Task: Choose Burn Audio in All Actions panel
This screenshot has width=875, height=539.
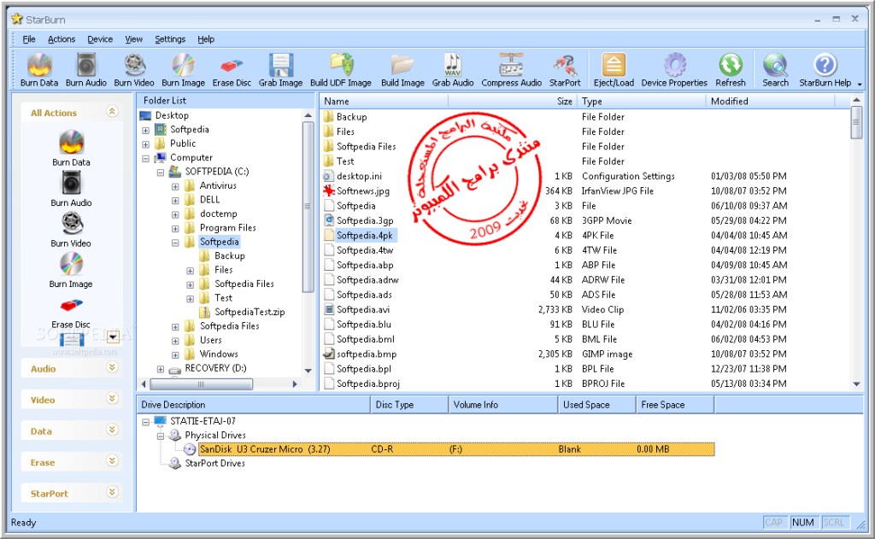Action: coord(72,189)
